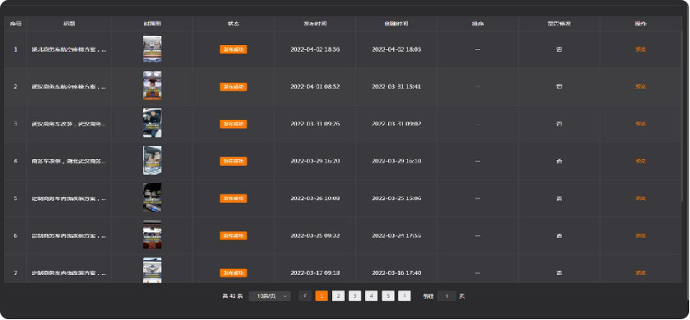Click the title text in row 4
Viewport: 690px width, 320px height.
(68, 161)
